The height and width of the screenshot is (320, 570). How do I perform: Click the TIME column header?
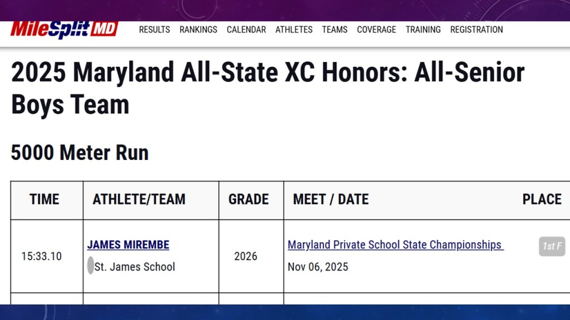(45, 199)
